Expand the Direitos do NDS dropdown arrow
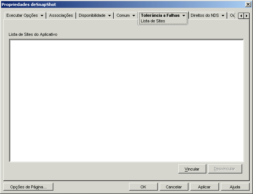The width and height of the screenshot is (253, 194). (x=223, y=16)
